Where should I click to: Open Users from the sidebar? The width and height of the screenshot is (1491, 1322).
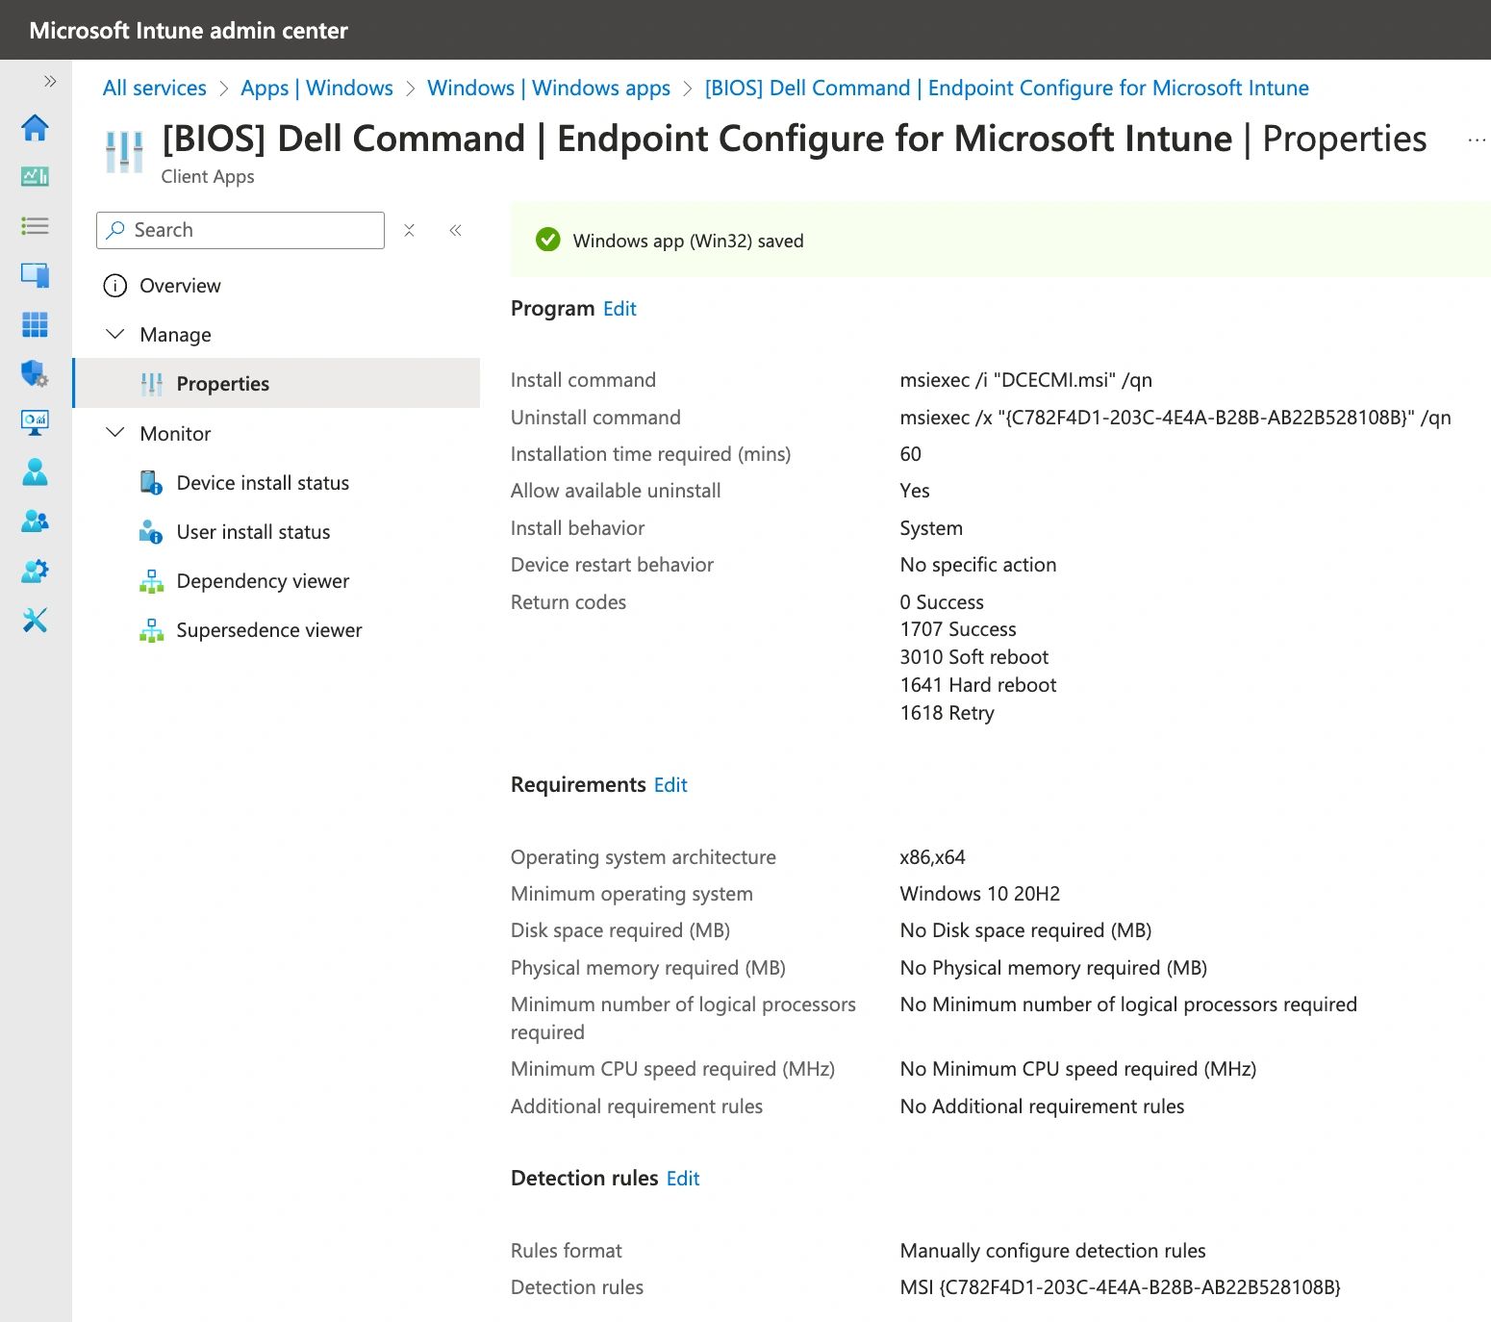36,471
